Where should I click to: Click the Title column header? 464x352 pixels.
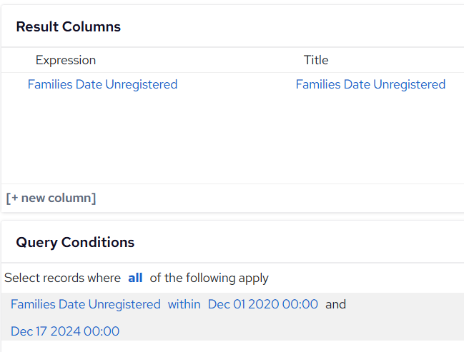point(316,60)
